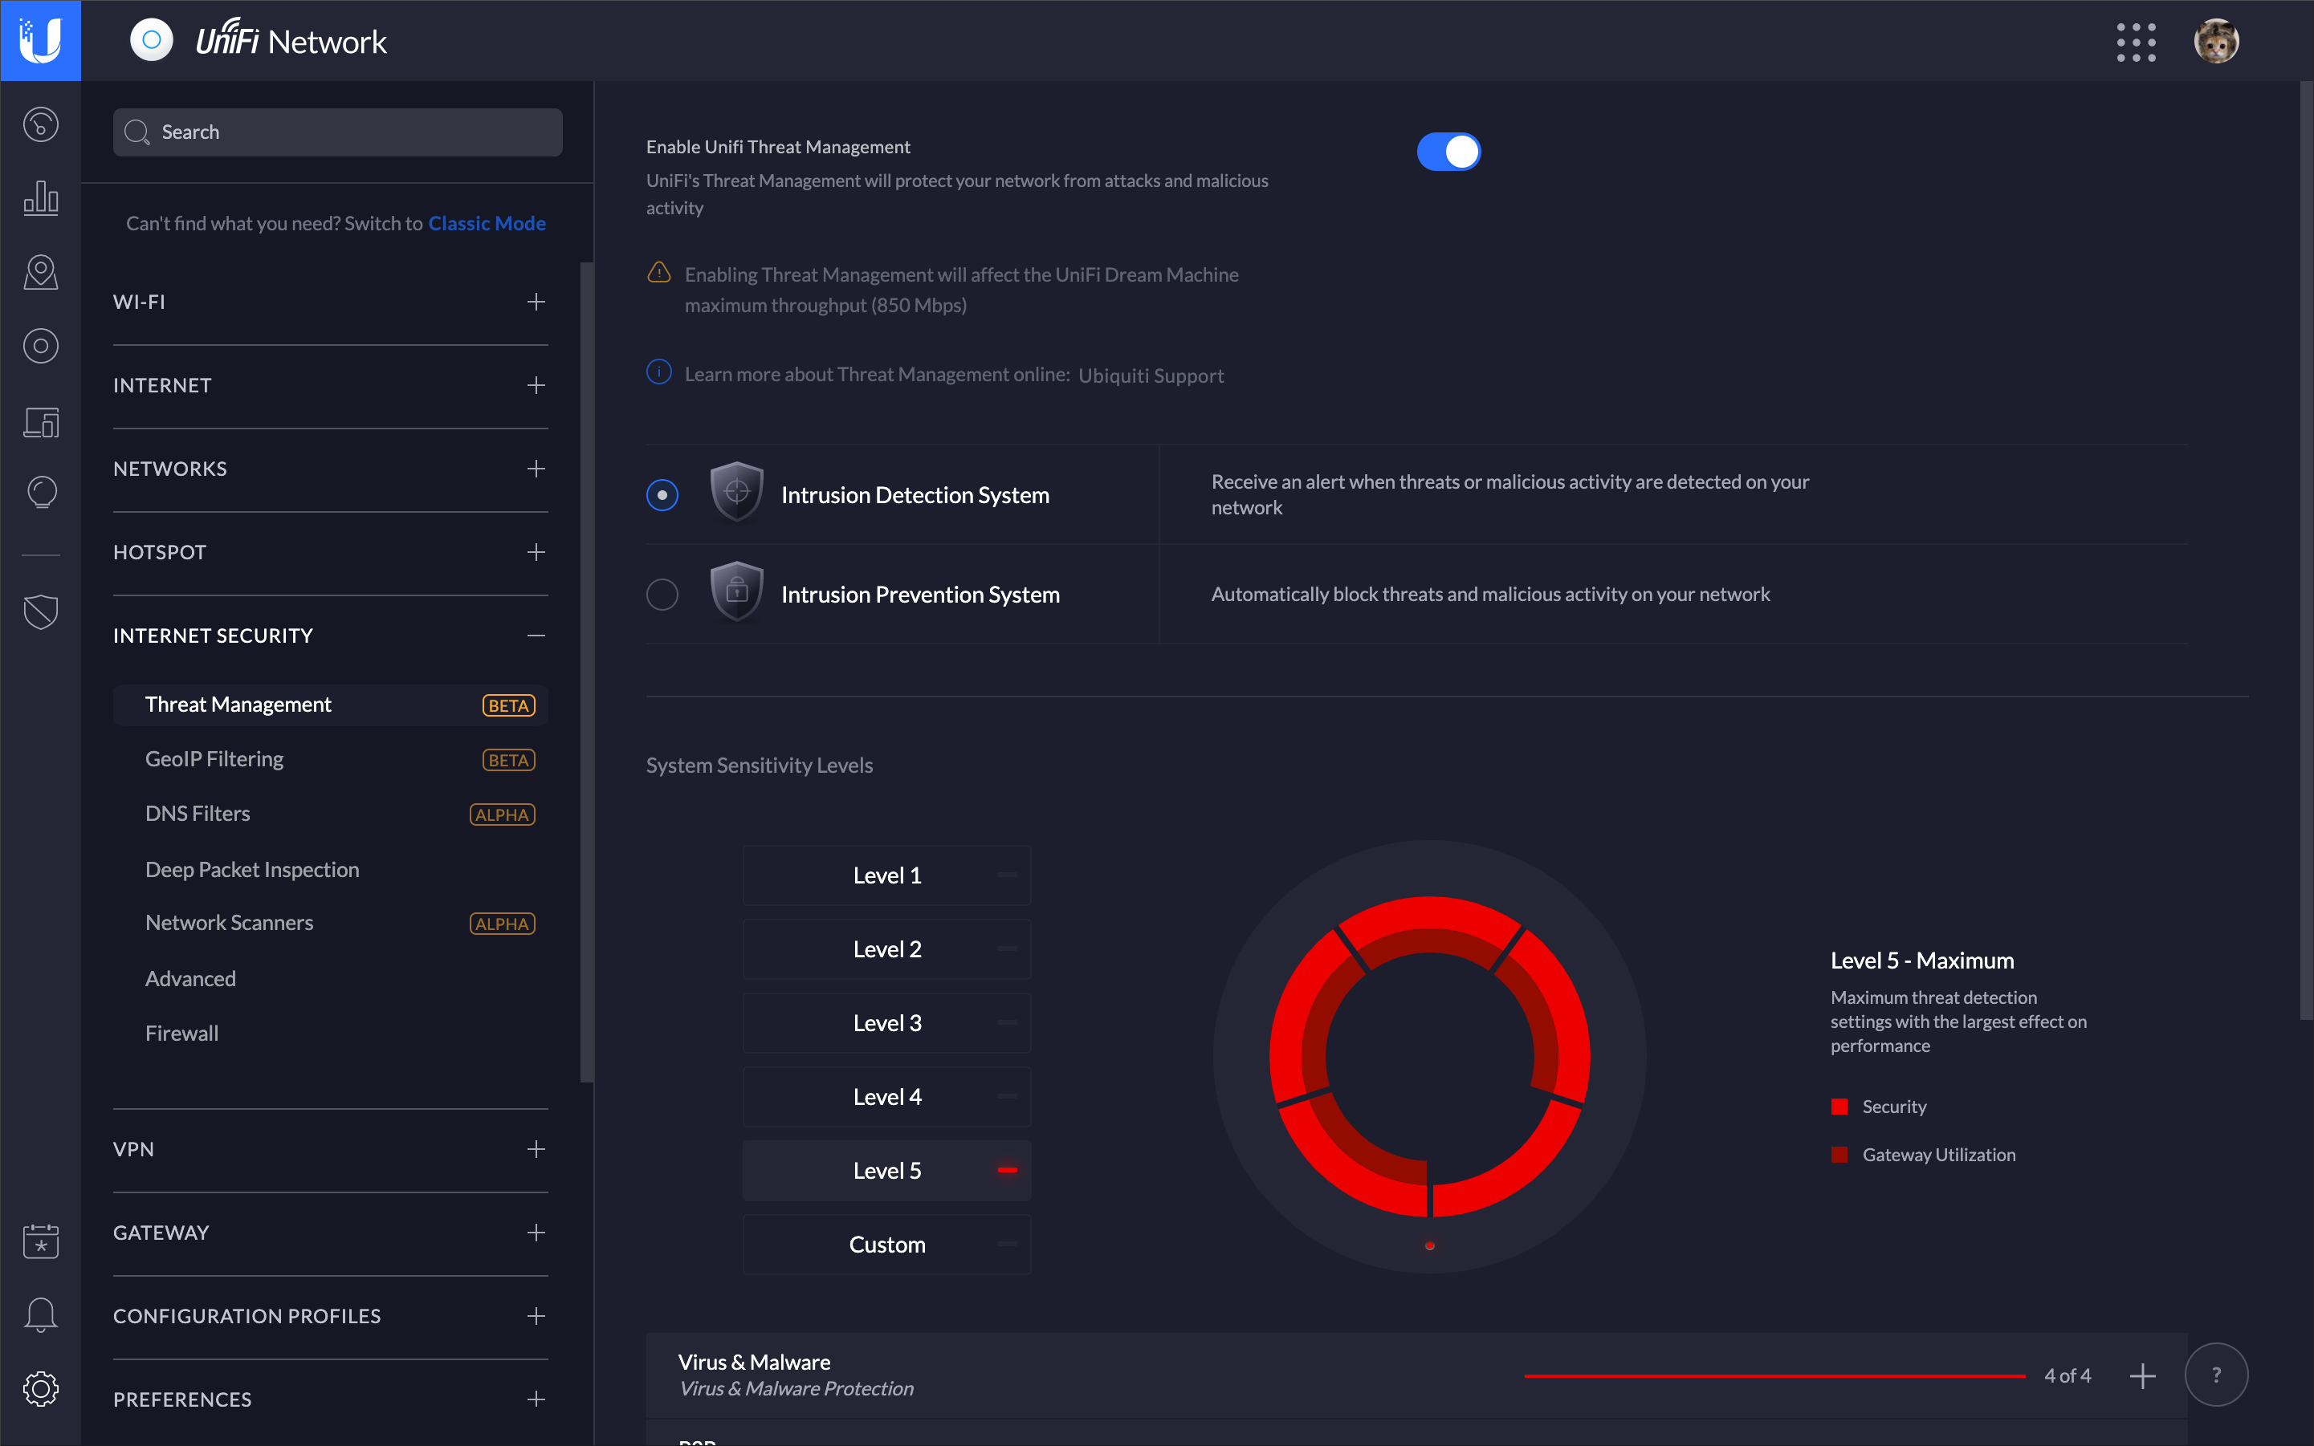
Task: Expand the Virus & Malware row
Action: (2141, 1375)
